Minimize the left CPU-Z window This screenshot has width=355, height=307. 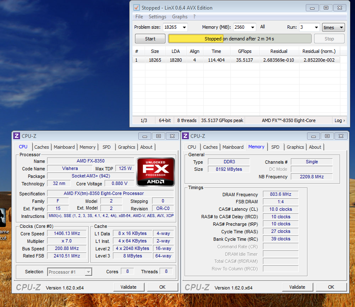click(x=145, y=136)
